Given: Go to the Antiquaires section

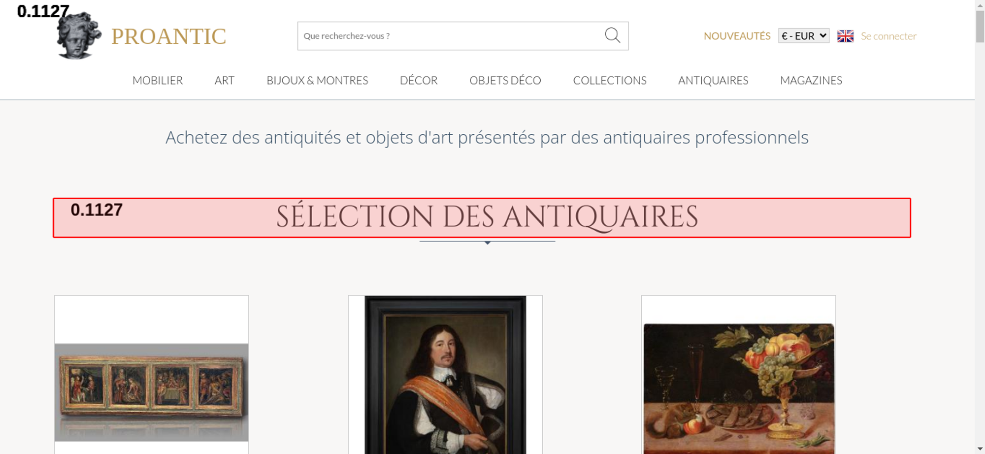Looking at the screenshot, I should [x=713, y=80].
